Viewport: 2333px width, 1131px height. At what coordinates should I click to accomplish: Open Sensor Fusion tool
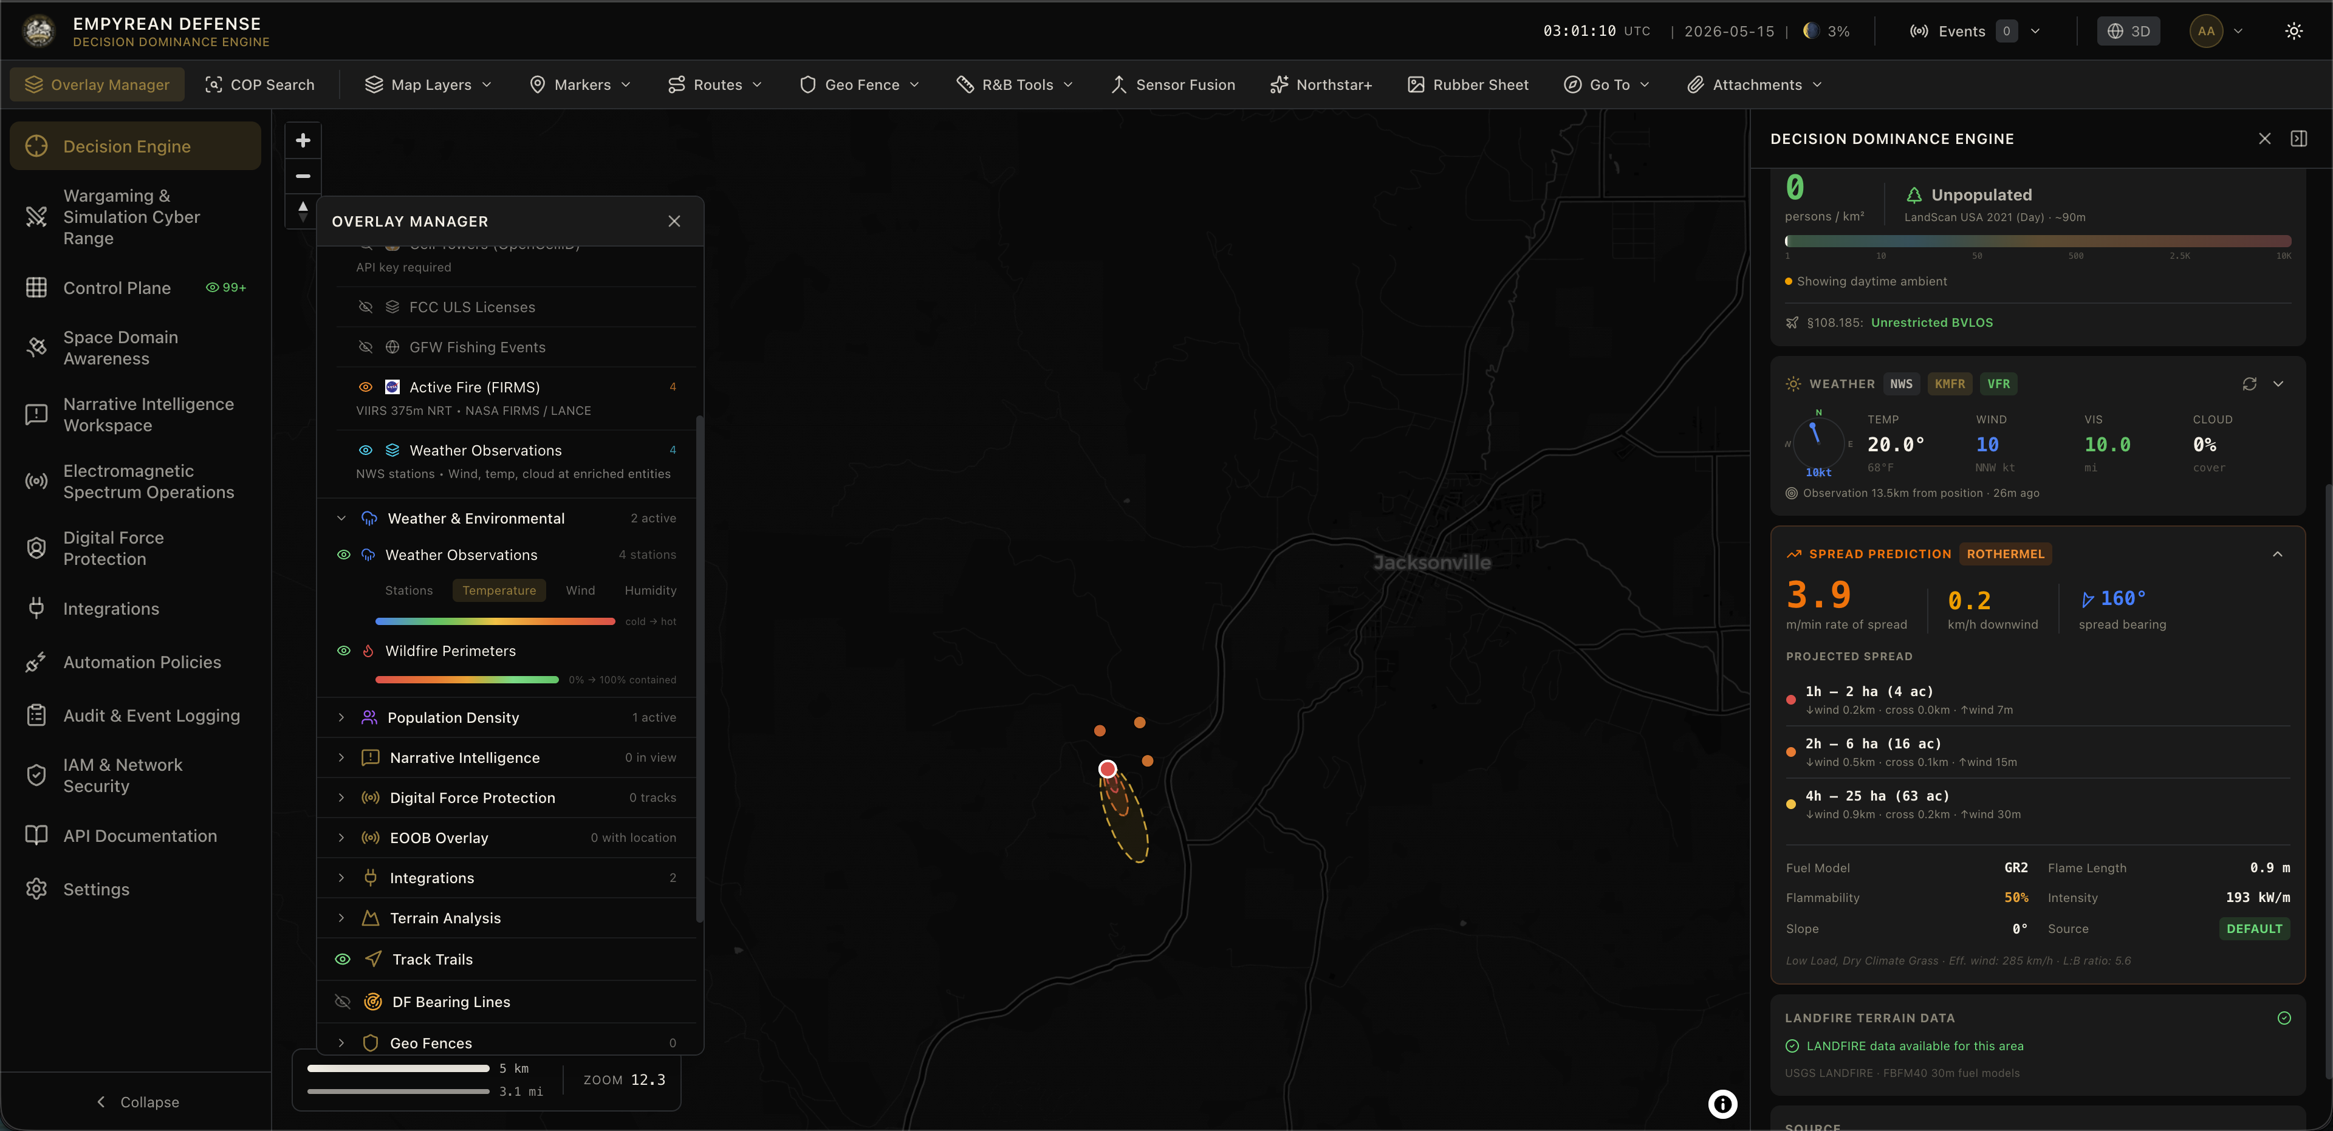point(1173,84)
